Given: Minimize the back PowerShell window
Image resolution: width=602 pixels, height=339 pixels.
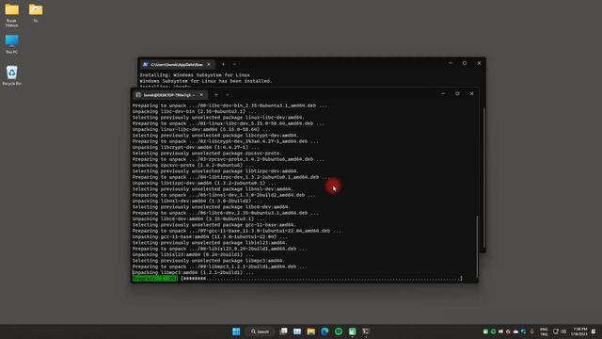Looking at the screenshot, I should 450,63.
